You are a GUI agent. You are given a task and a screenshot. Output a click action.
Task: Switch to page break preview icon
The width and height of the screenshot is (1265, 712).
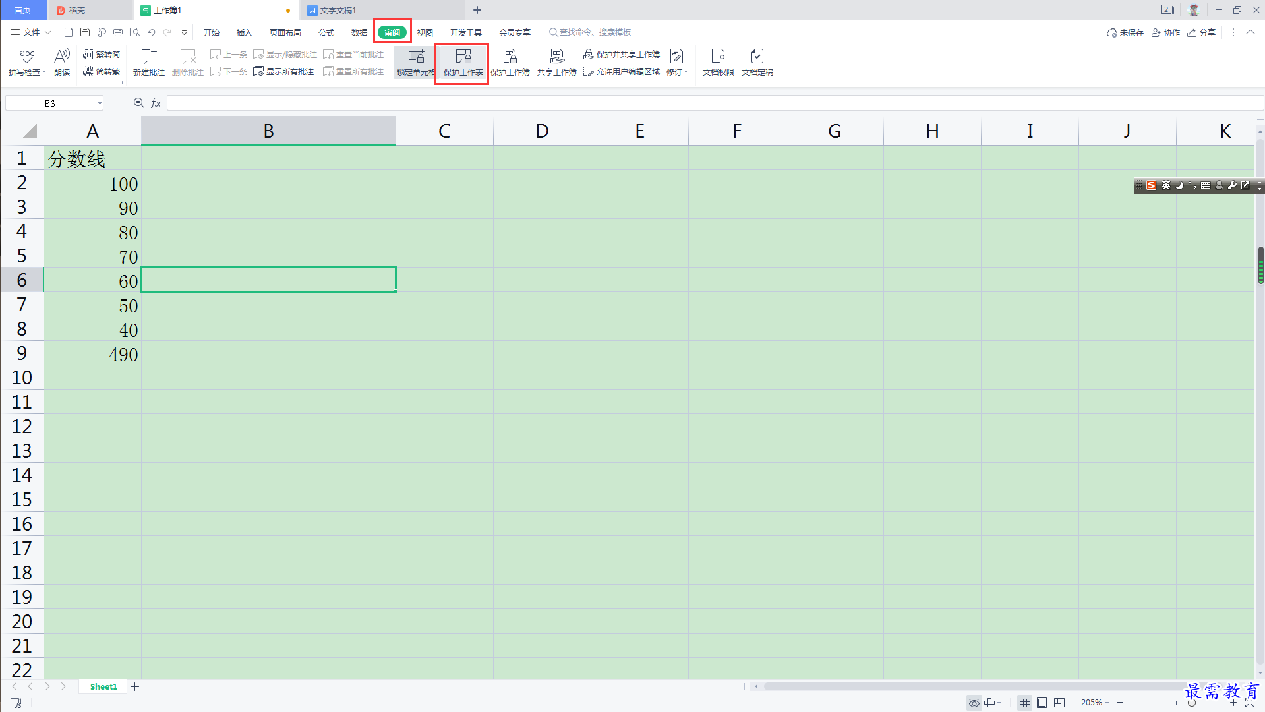1059,703
